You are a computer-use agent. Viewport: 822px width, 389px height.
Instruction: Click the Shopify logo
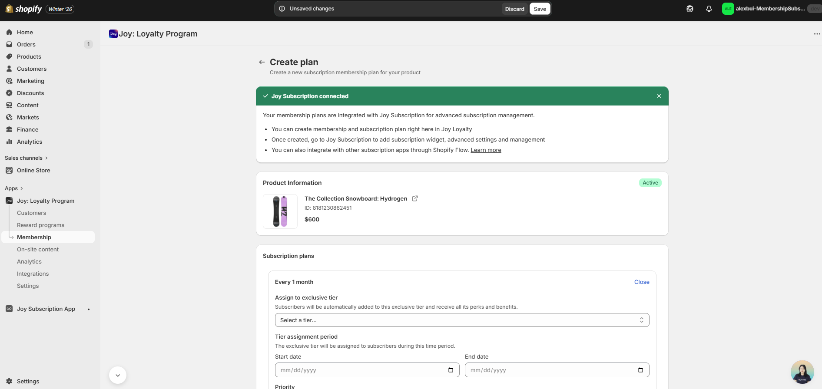24,9
